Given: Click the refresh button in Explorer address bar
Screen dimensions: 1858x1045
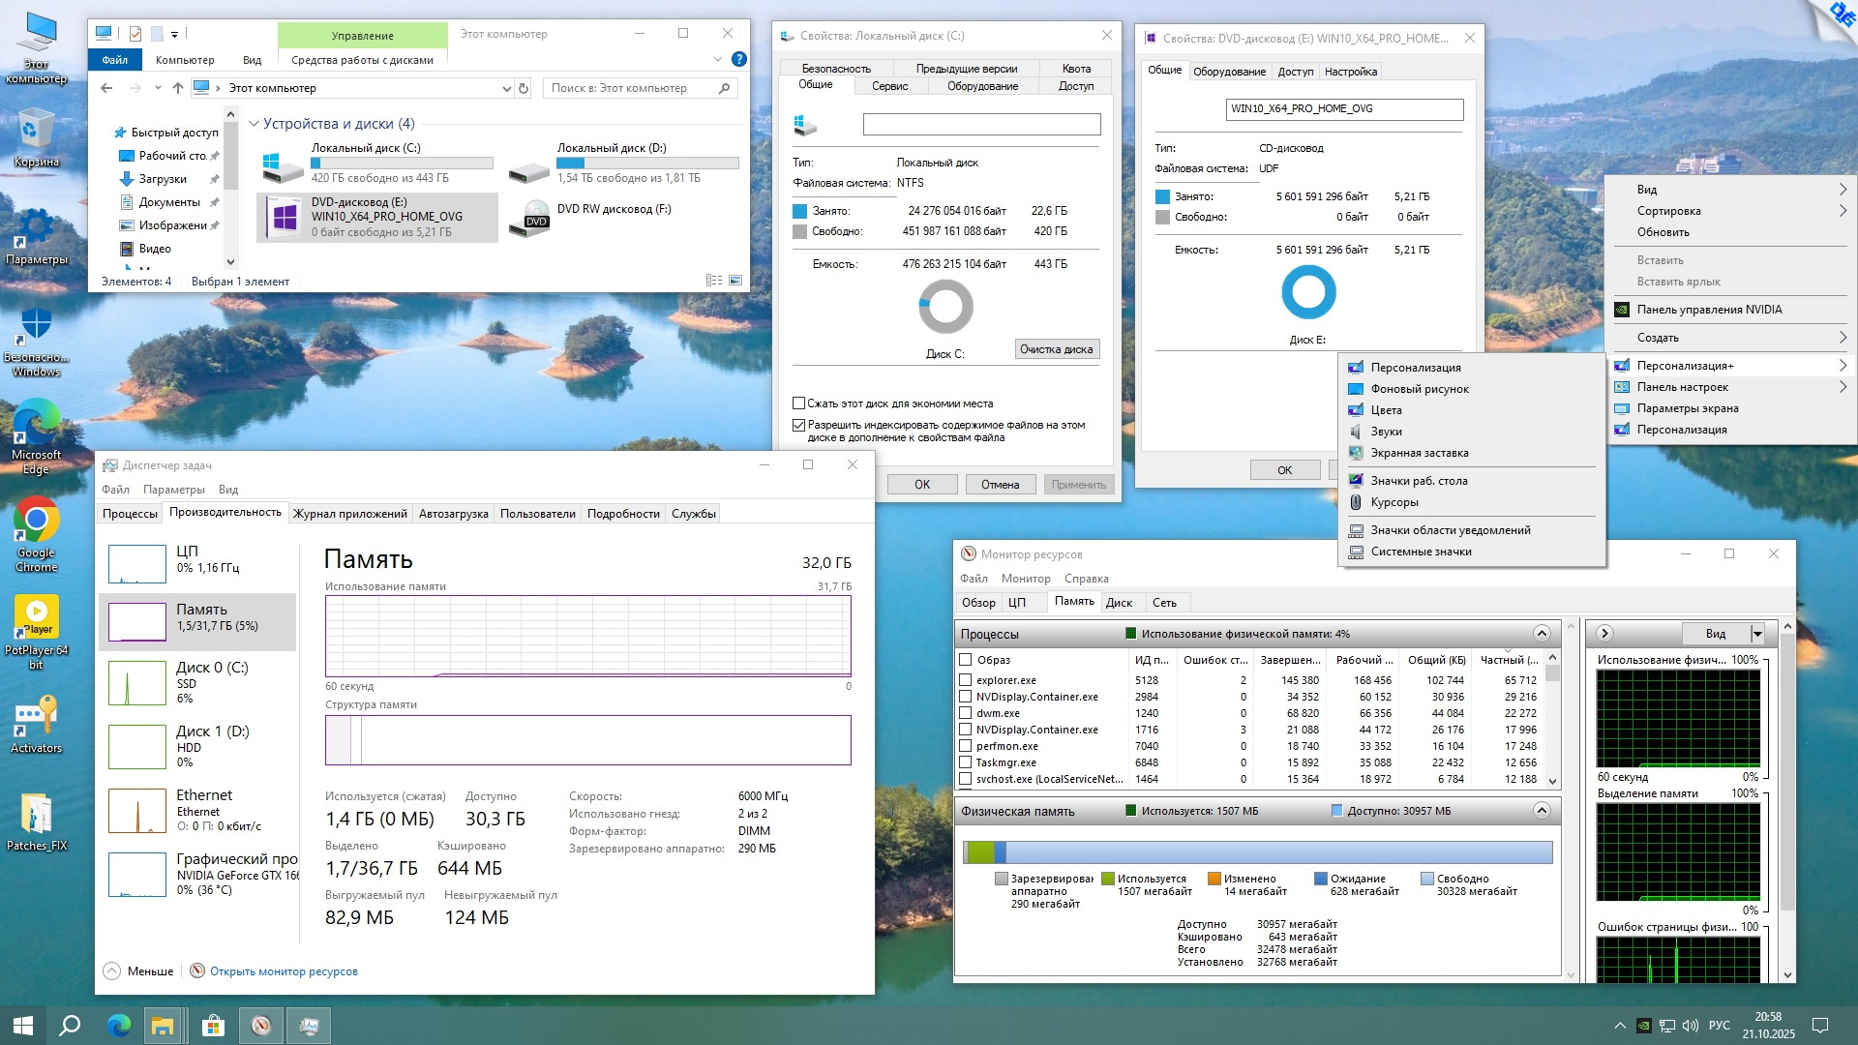Looking at the screenshot, I should tap(524, 88).
